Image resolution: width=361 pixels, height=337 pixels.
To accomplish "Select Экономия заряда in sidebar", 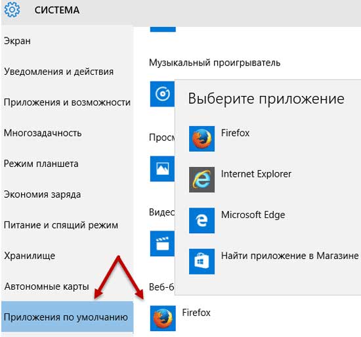I will 43,194.
